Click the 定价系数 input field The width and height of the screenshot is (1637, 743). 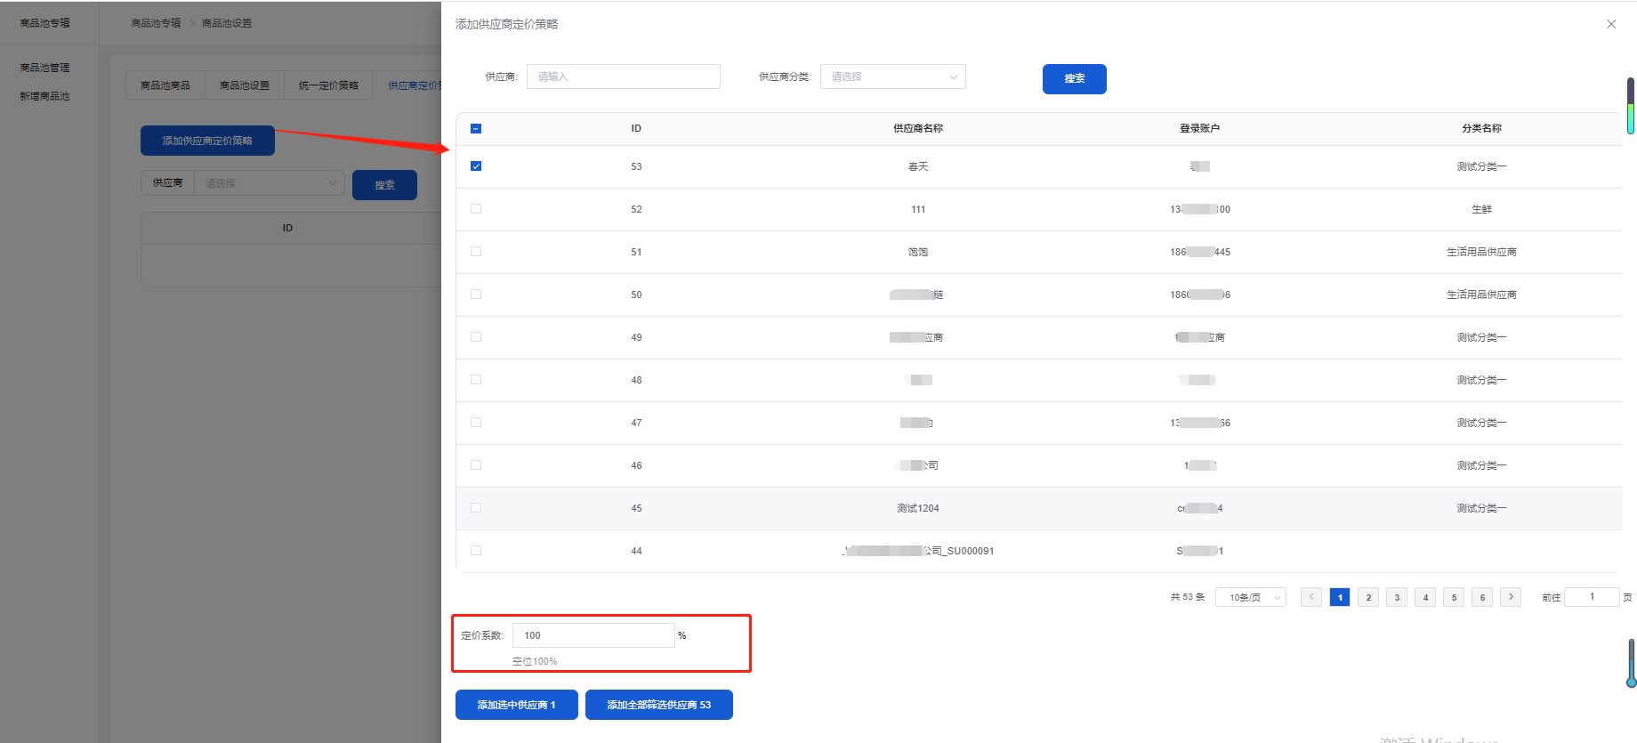(x=593, y=635)
